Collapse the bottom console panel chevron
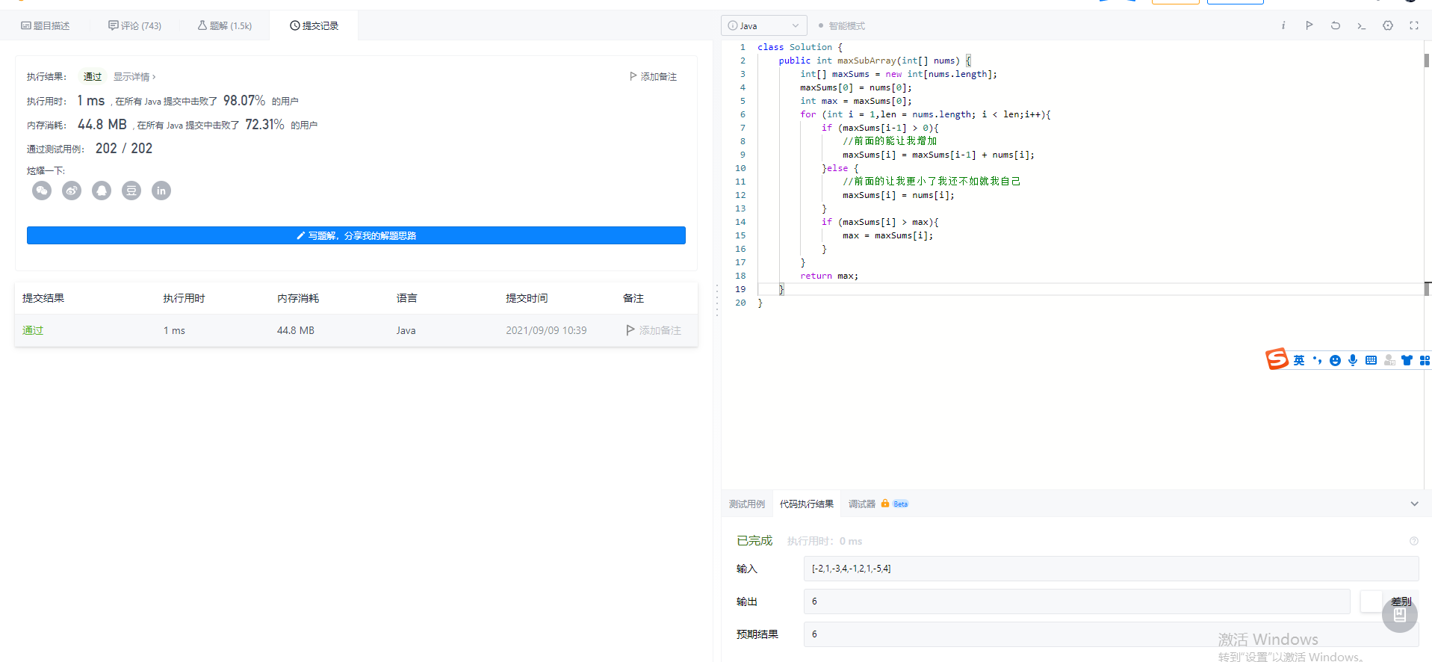The width and height of the screenshot is (1432, 662). point(1414,504)
